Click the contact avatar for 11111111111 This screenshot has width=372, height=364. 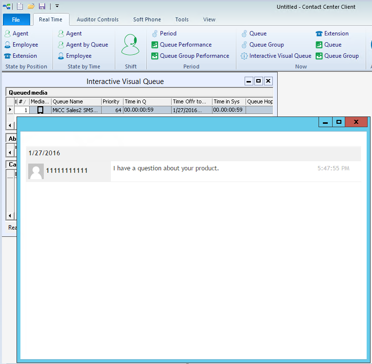[x=36, y=171]
